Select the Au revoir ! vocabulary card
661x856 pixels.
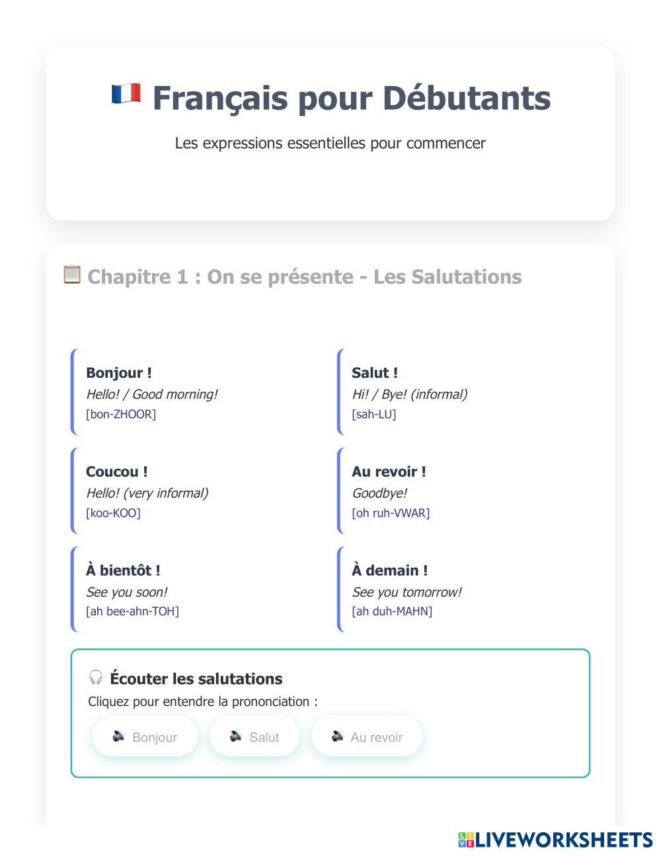click(463, 491)
